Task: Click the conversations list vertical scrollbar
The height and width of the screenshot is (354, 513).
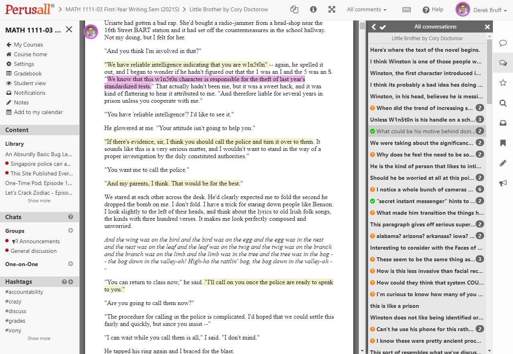Action: (x=489, y=72)
